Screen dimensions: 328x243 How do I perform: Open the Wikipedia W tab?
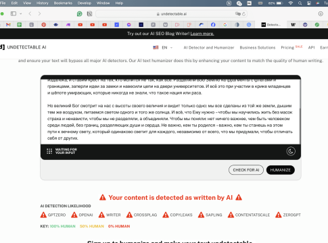293,25
